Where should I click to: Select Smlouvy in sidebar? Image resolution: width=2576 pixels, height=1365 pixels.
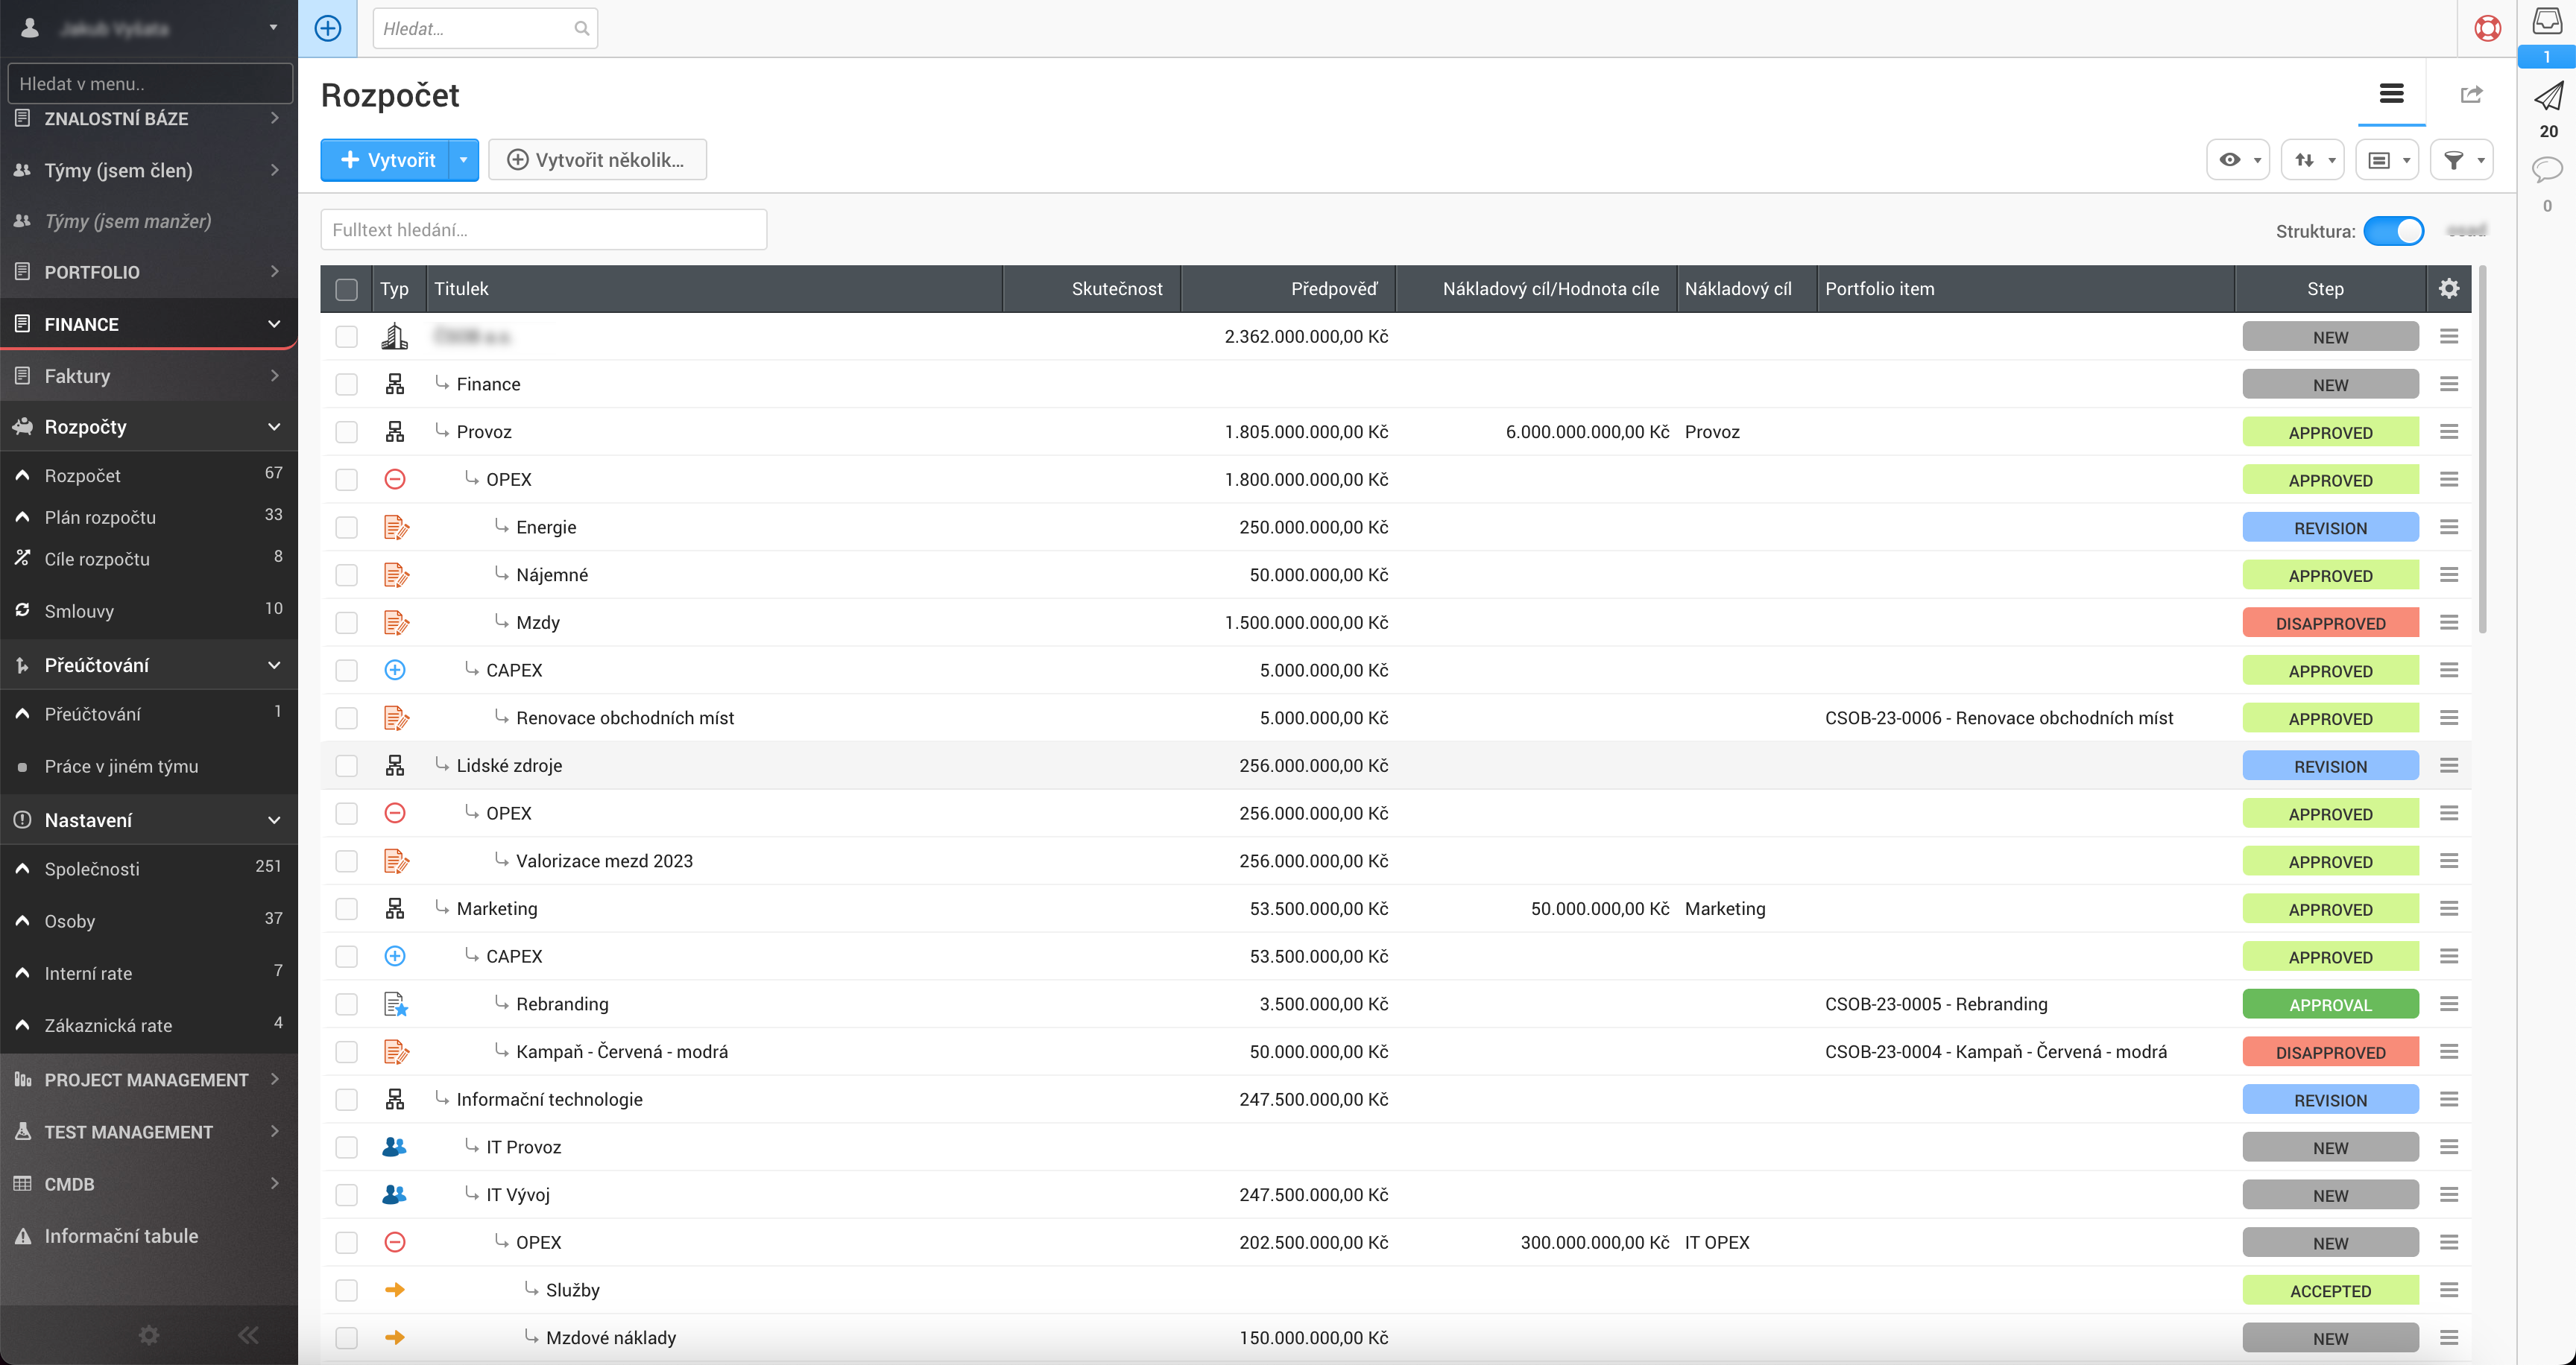[x=79, y=610]
